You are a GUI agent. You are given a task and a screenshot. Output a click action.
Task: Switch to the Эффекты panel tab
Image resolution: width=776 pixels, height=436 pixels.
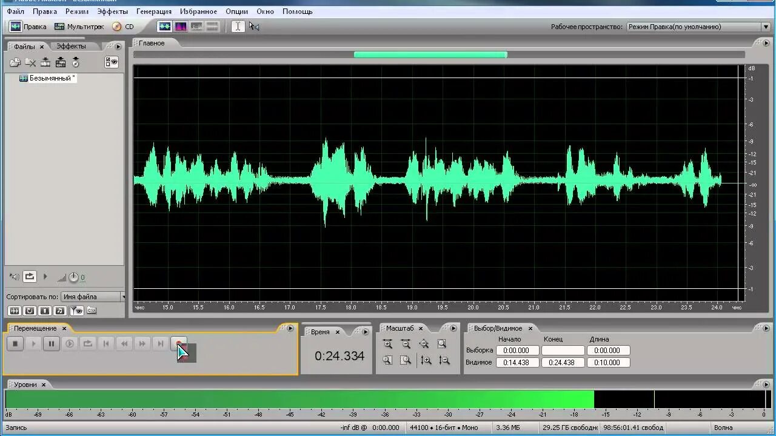71,46
